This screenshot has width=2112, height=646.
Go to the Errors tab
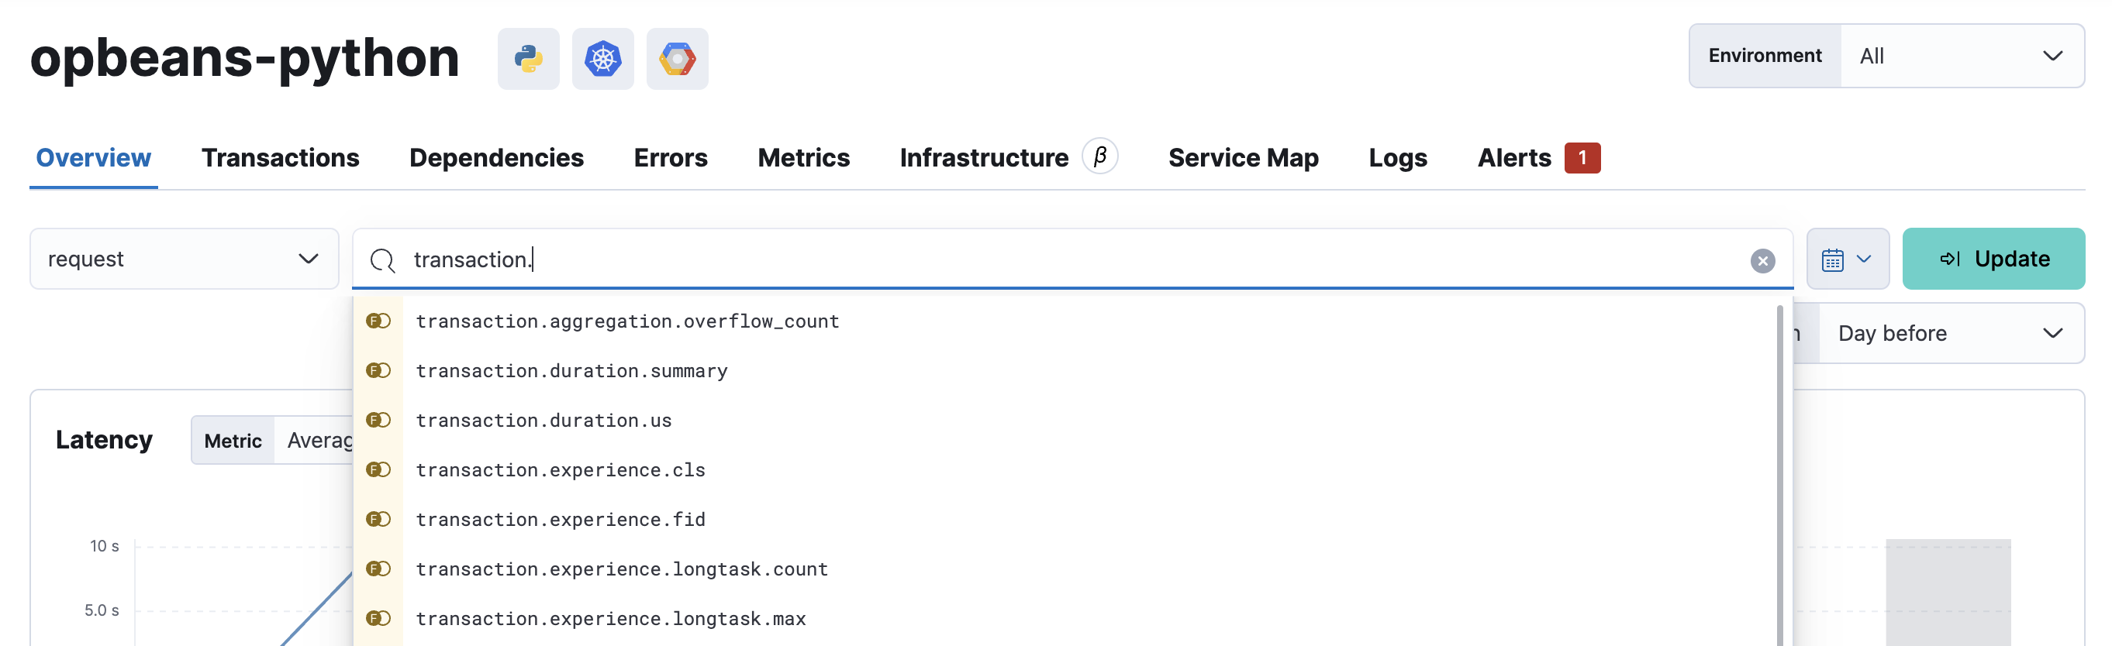[x=670, y=158]
